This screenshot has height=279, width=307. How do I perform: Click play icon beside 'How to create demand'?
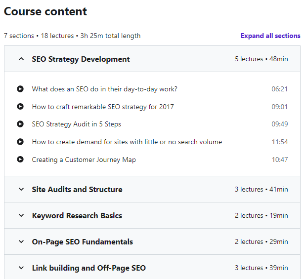20,142
